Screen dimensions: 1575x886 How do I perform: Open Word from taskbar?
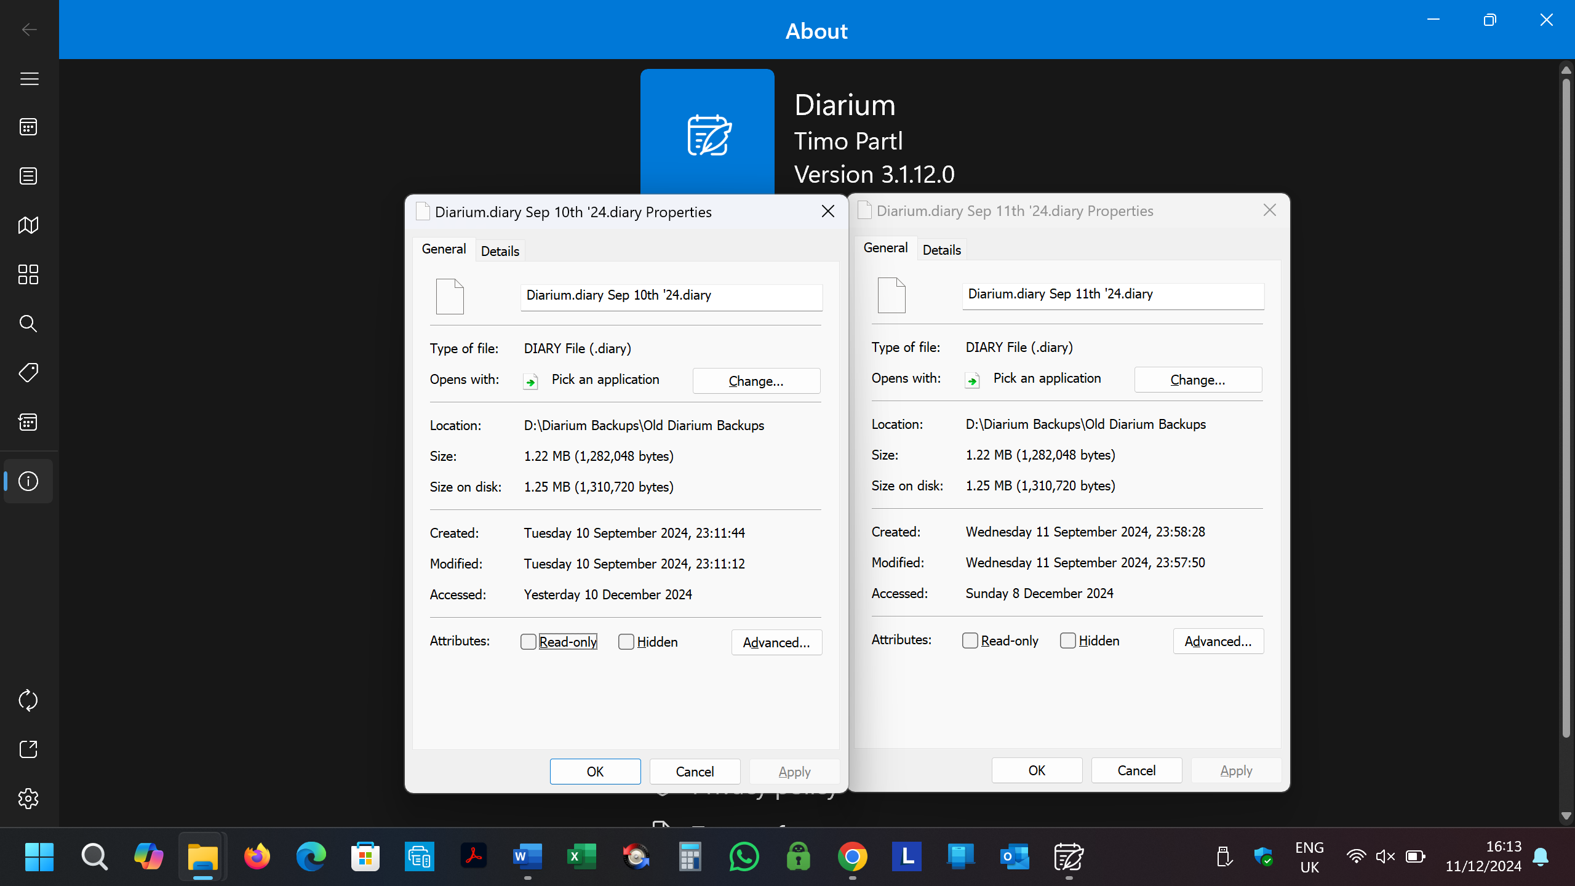pyautogui.click(x=527, y=856)
